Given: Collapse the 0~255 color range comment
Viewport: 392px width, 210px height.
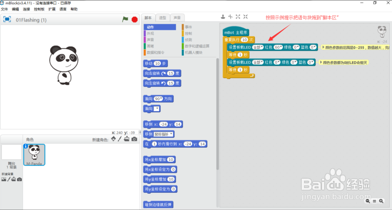Looking at the screenshot, I should pos(323,47).
